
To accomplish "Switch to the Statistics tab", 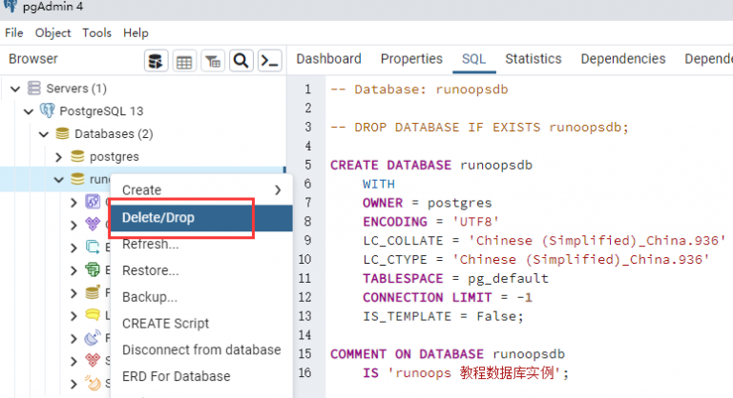I will [x=533, y=59].
